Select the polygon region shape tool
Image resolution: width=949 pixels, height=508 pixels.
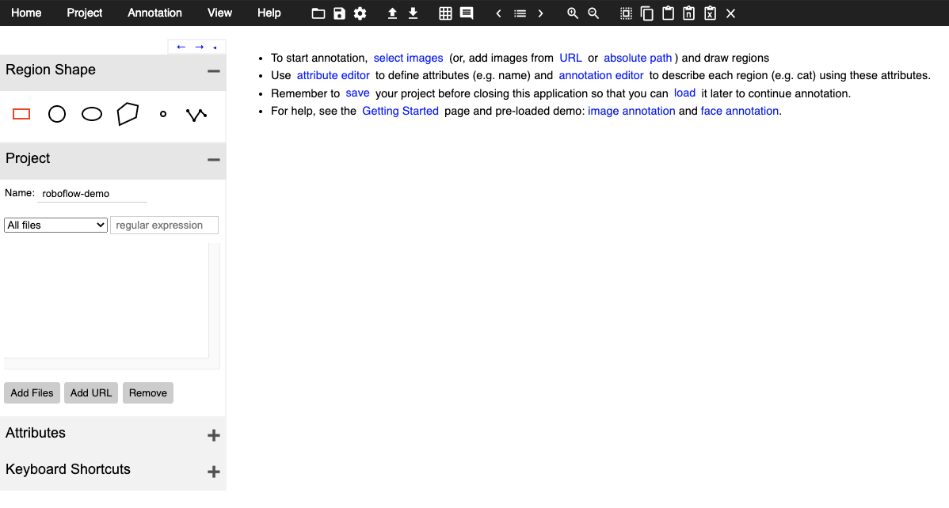click(128, 114)
